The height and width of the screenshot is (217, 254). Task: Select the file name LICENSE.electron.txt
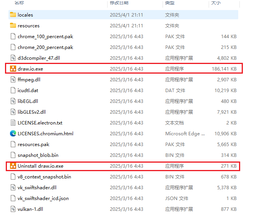[x=40, y=123]
